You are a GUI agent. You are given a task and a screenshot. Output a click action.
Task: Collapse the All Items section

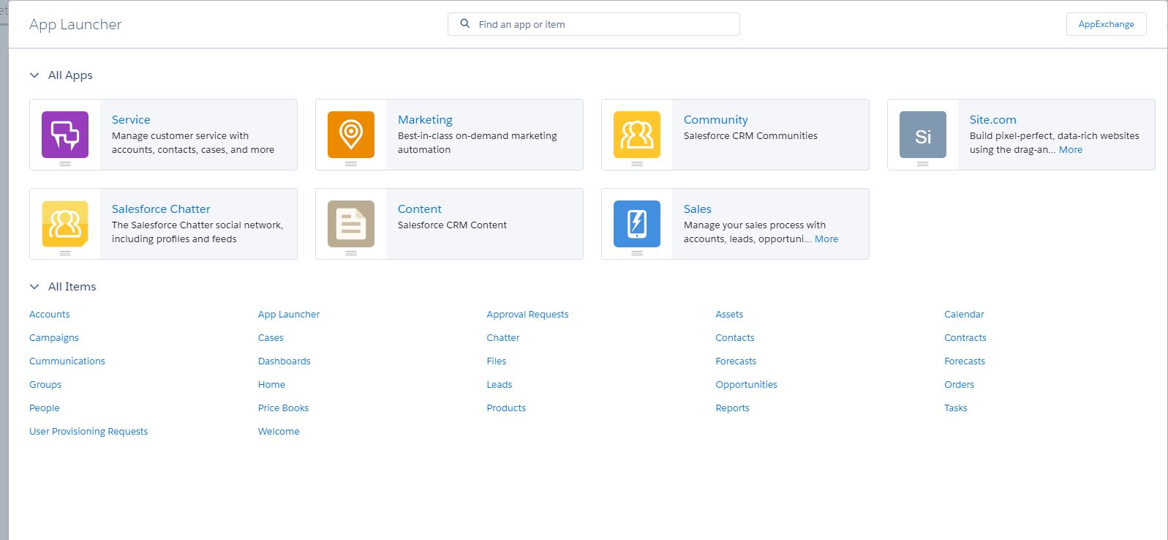(x=34, y=287)
